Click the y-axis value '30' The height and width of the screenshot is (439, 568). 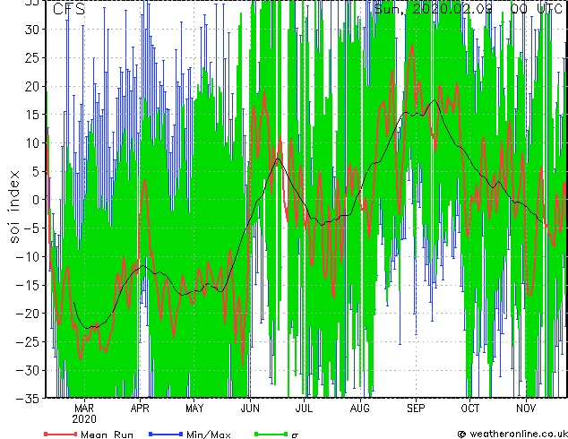click(x=32, y=30)
